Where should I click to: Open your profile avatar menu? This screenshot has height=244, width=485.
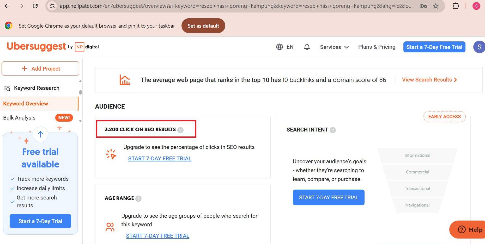coord(479,47)
